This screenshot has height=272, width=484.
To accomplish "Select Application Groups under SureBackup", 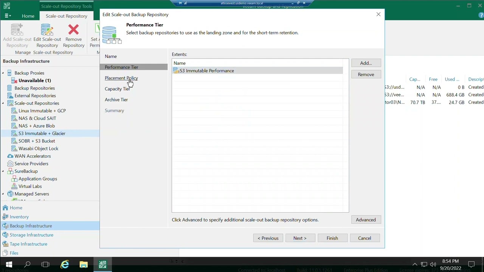I will coord(37,179).
